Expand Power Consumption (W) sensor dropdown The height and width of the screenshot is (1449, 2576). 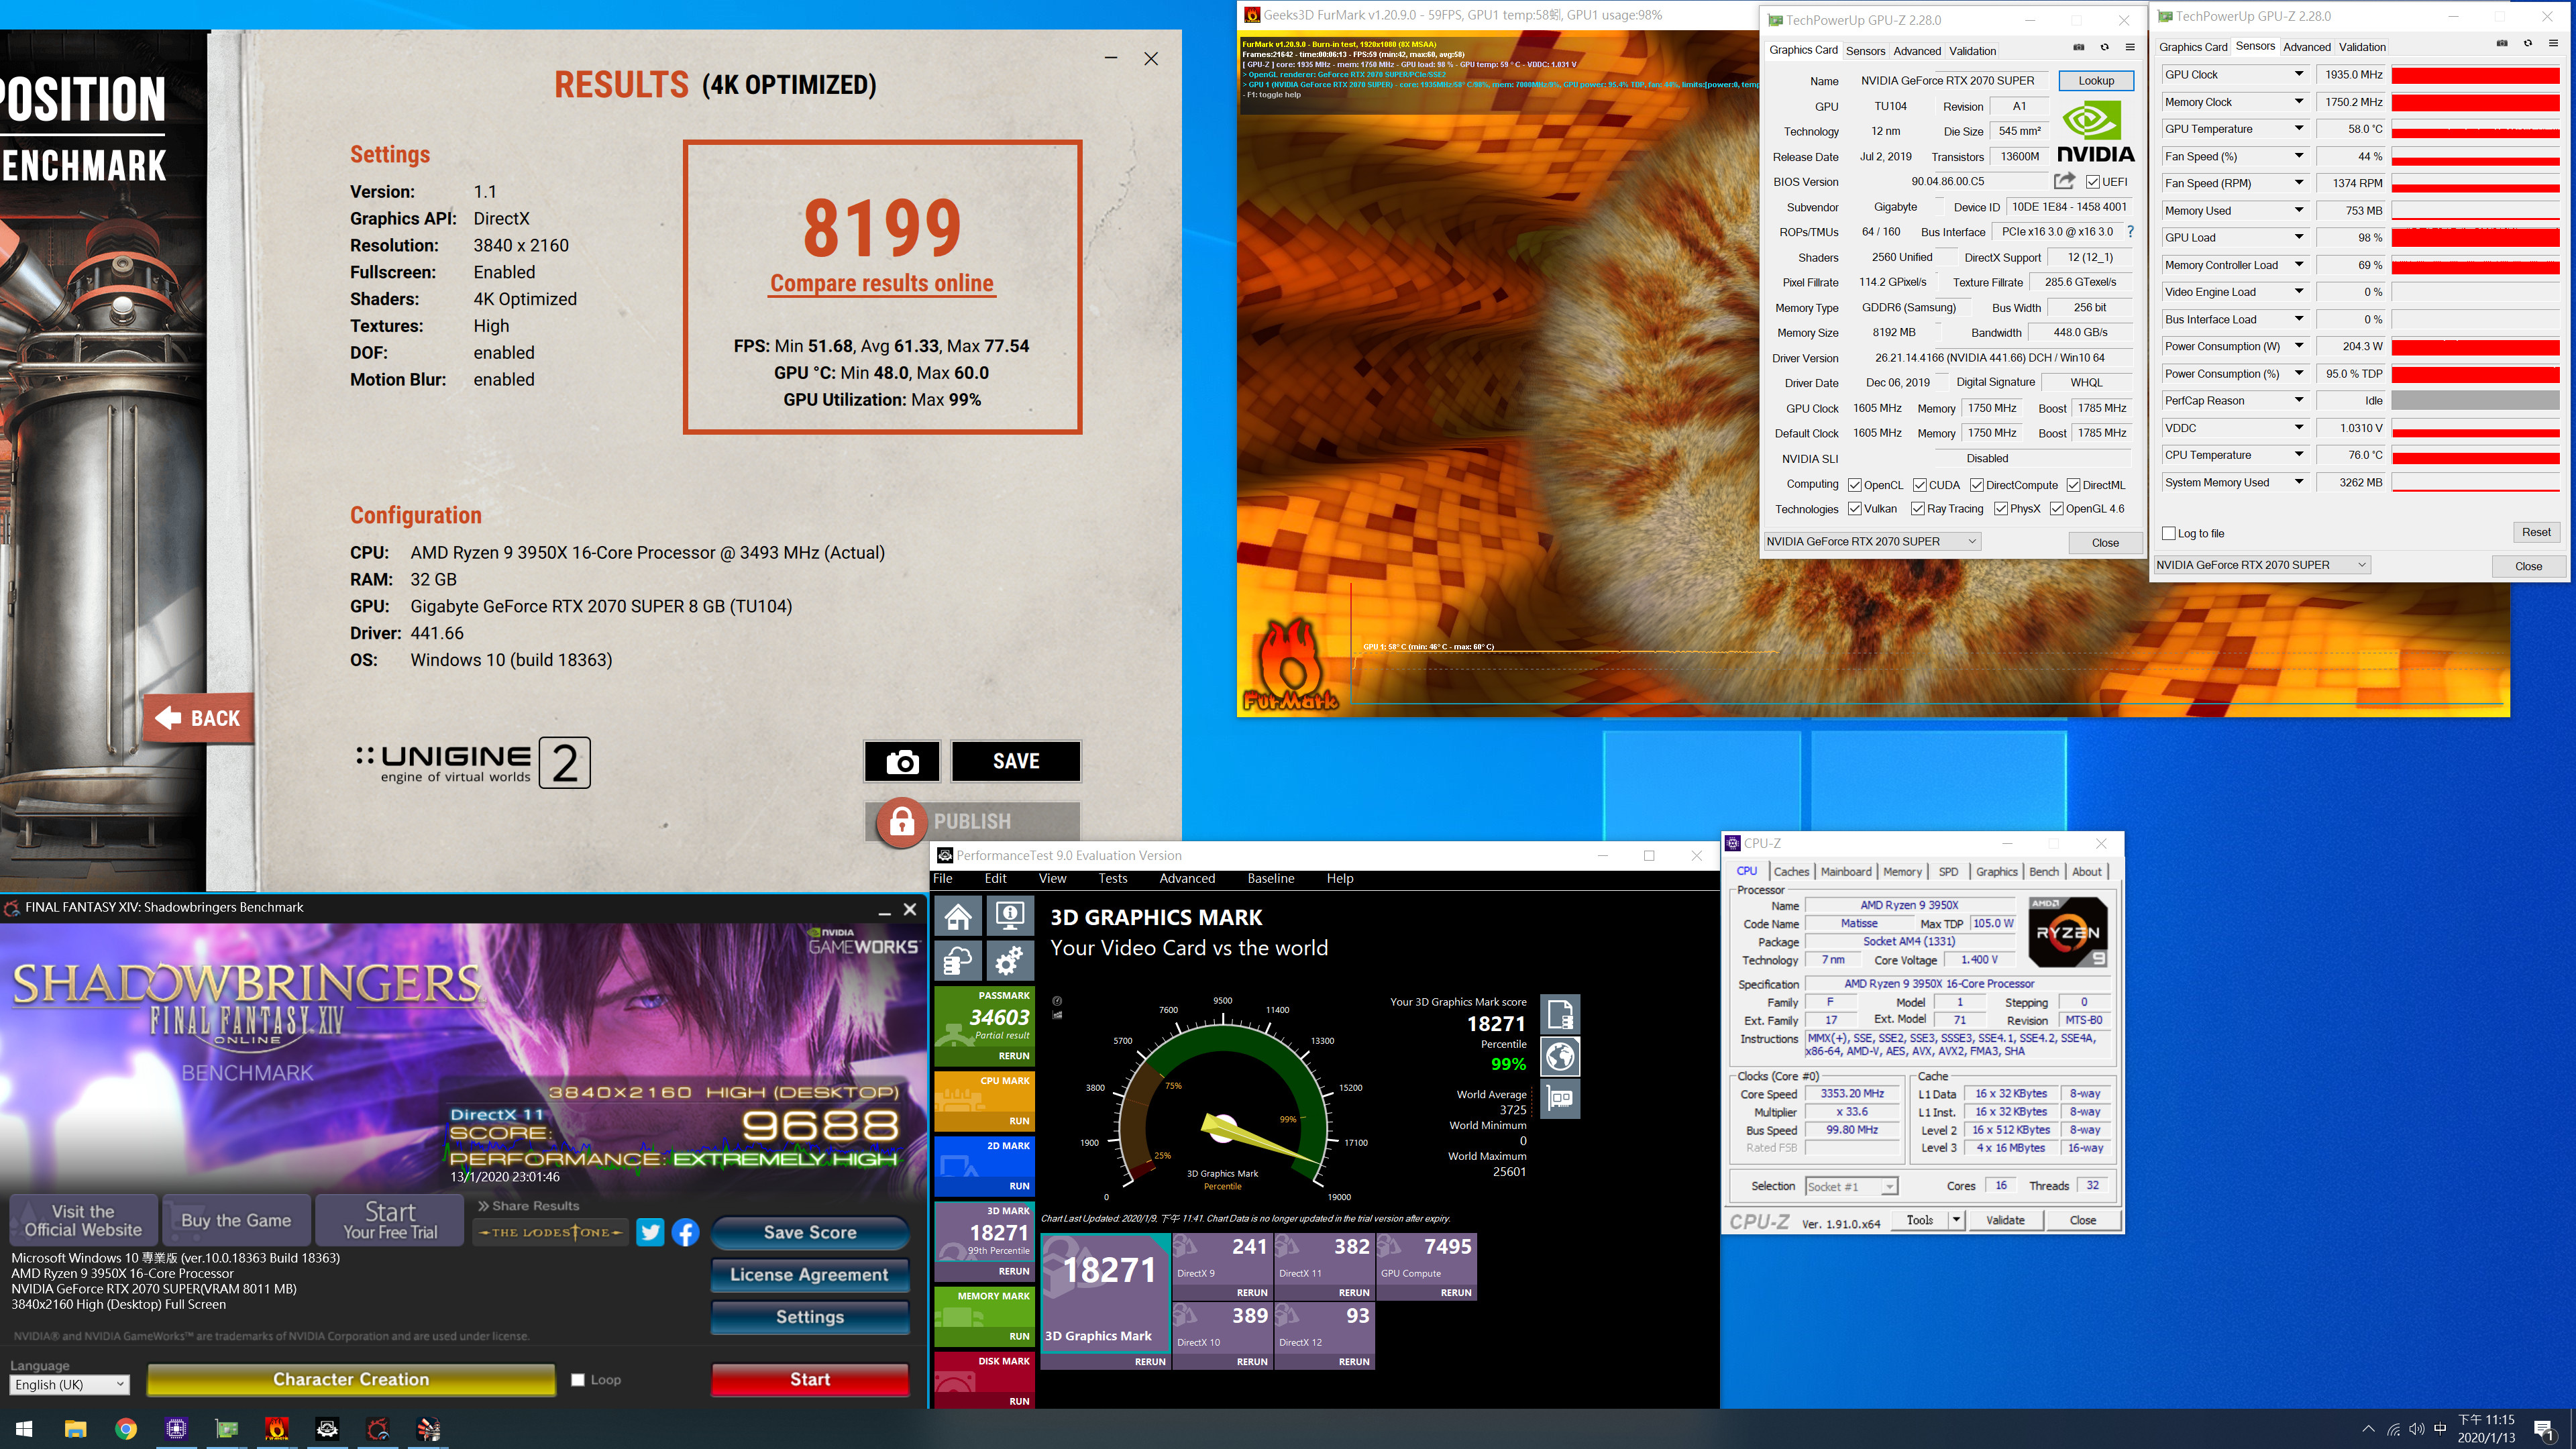(x=2299, y=346)
